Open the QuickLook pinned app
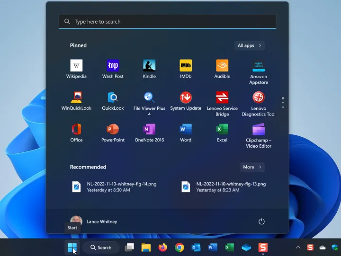Image resolution: width=341 pixels, height=256 pixels. [113, 98]
